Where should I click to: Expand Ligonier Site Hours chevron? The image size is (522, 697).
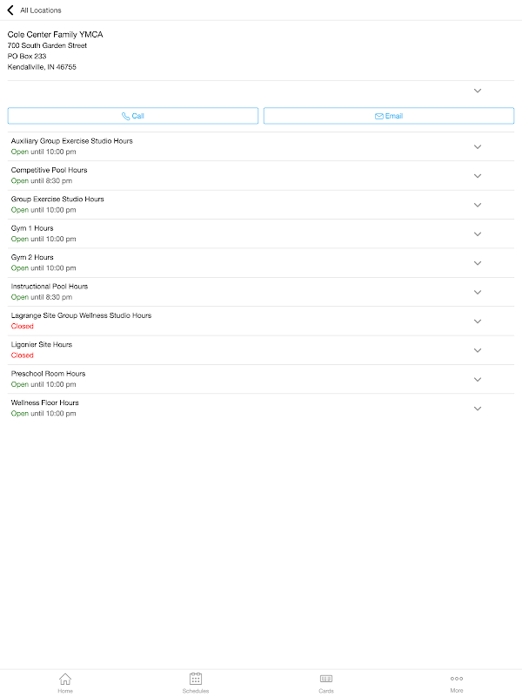tap(478, 350)
